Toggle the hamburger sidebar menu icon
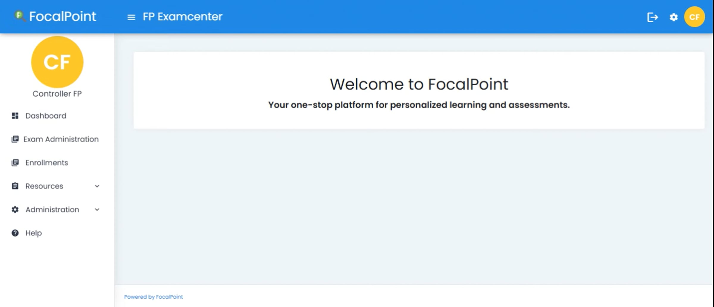 (x=131, y=17)
